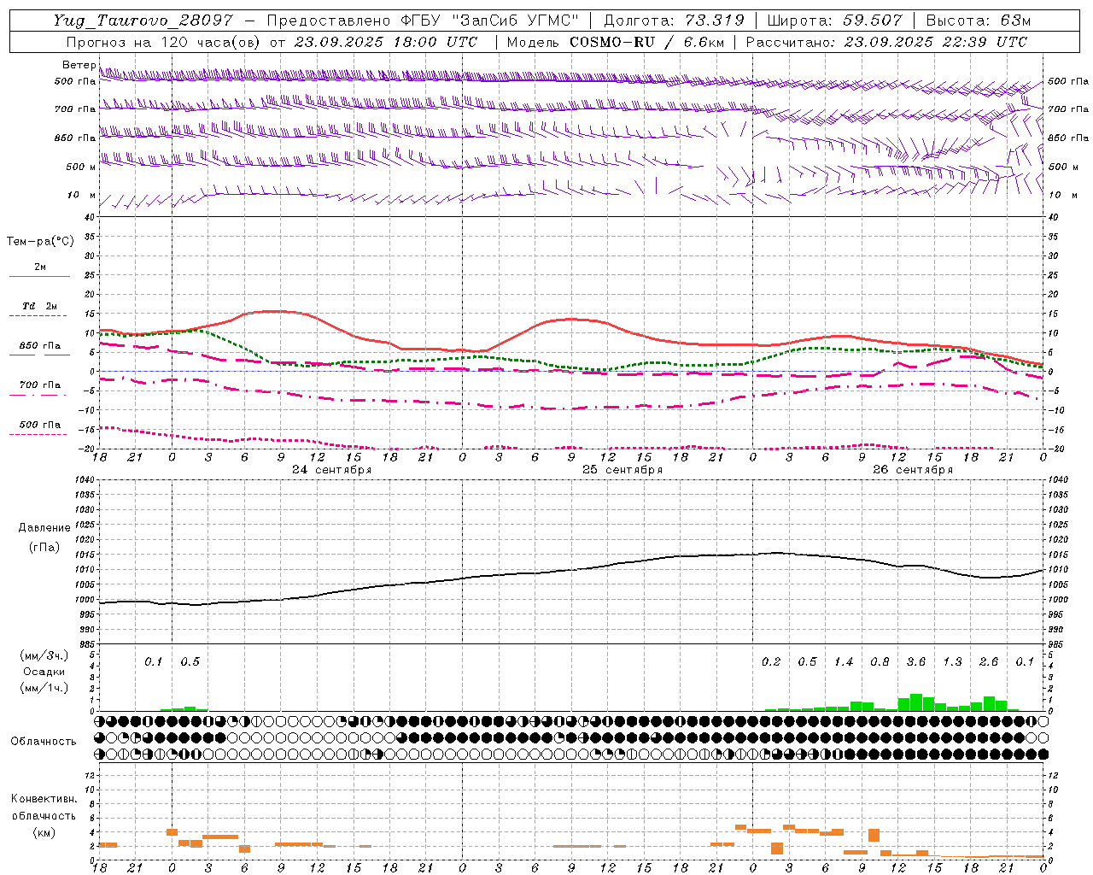1093x875 pixels.
Task: Click the Рассчитано: 23.09.2025 22:39 UTC text
Action: tap(887, 42)
